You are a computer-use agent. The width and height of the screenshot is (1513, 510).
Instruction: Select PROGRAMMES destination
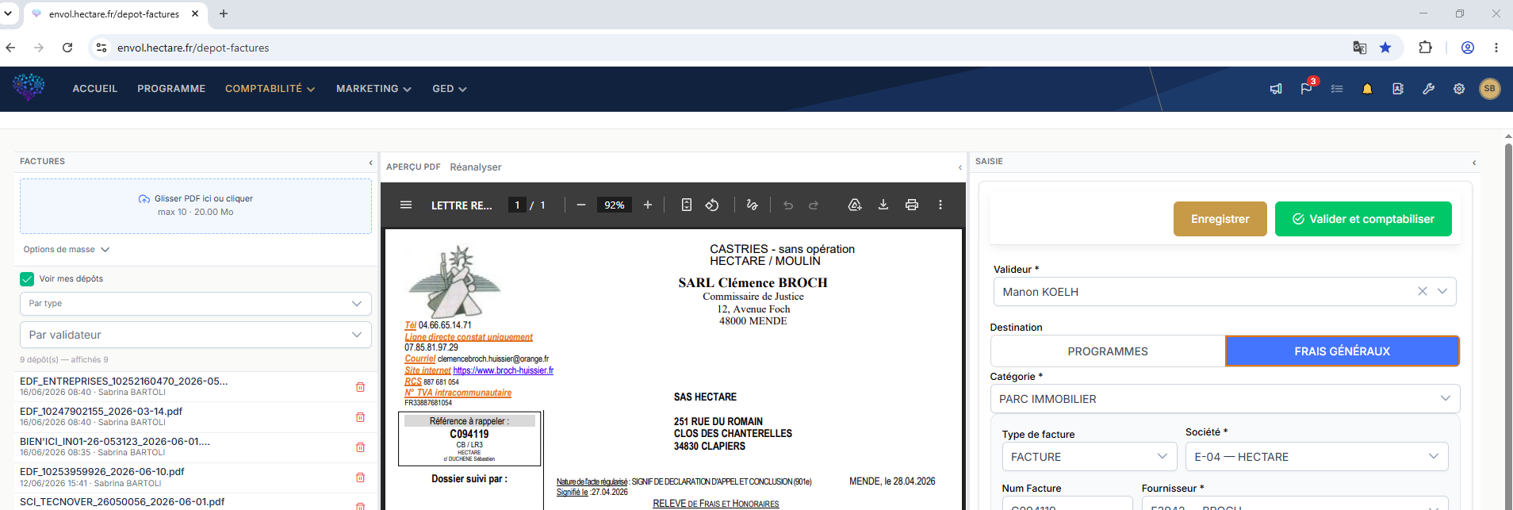pos(1108,351)
